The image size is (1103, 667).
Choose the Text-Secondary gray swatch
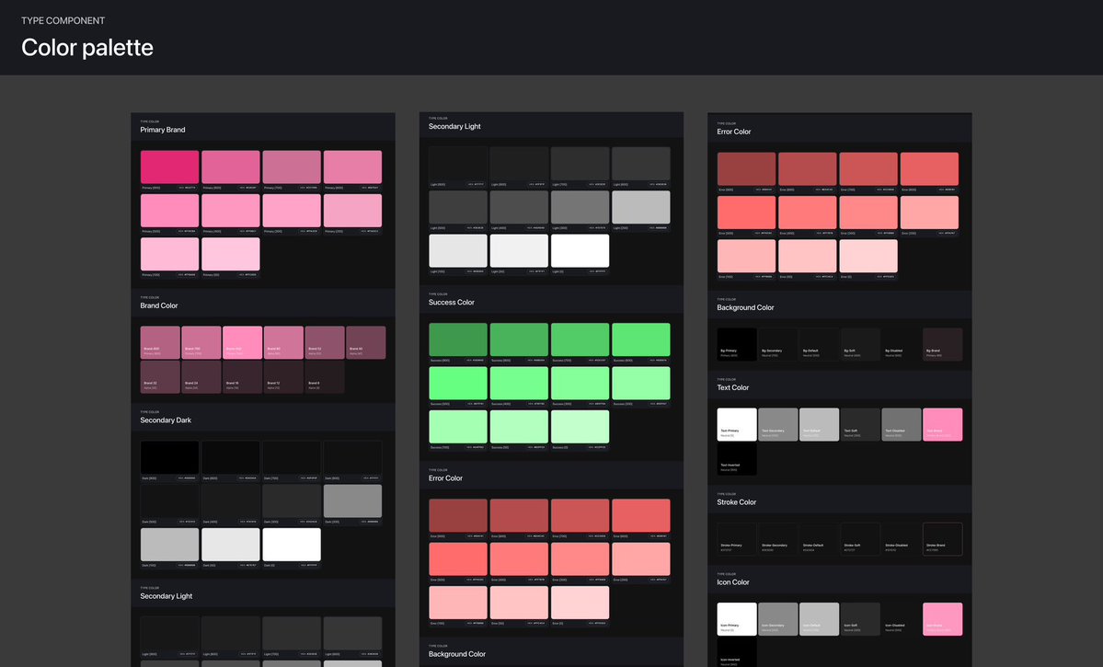778,425
